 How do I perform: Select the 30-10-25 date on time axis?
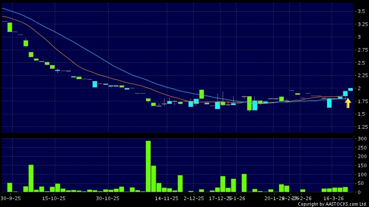(x=108, y=198)
